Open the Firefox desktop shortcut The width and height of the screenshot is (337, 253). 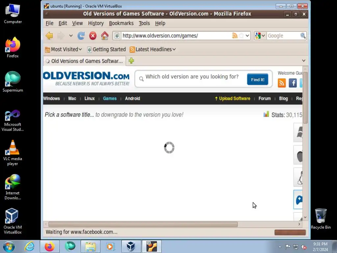coord(13,47)
